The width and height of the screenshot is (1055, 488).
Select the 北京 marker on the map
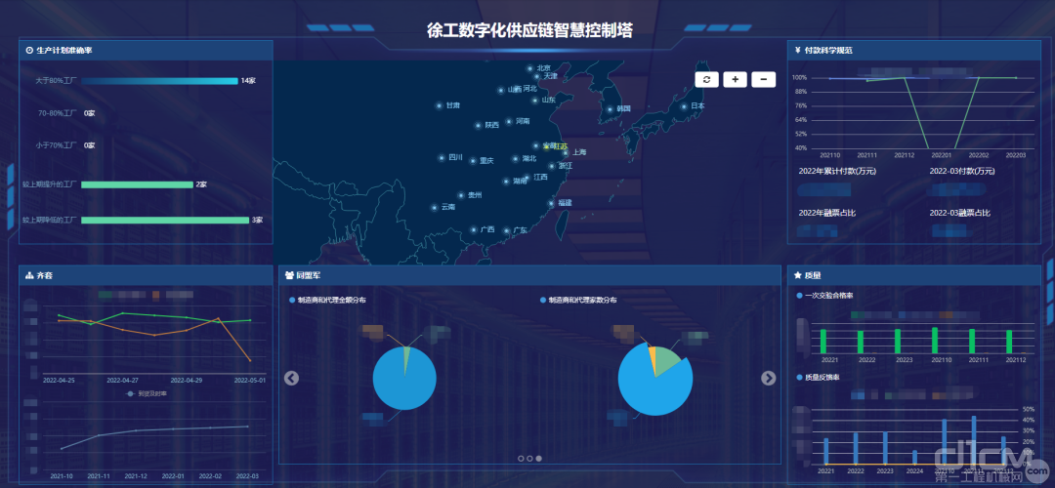pyautogui.click(x=530, y=68)
